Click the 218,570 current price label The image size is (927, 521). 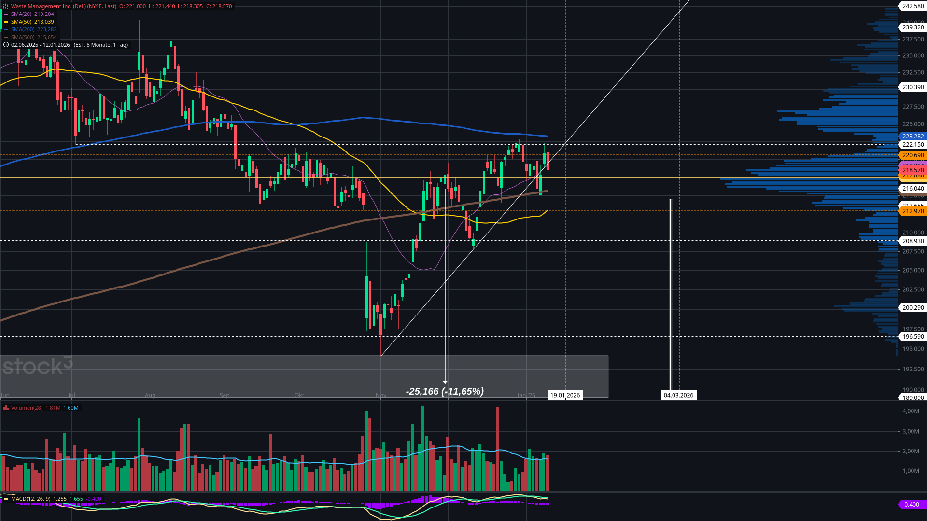913,170
